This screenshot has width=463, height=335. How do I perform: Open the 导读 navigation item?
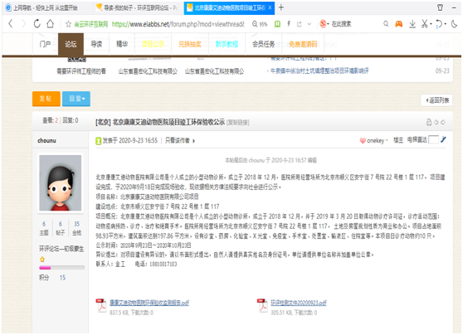coord(96,44)
